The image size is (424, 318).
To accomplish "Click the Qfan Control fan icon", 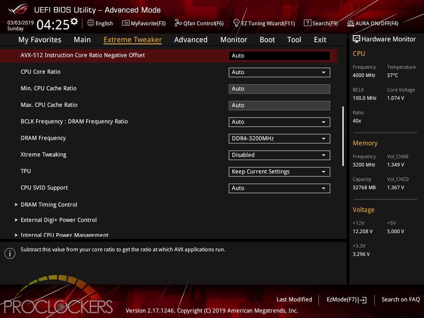I will (178, 23).
